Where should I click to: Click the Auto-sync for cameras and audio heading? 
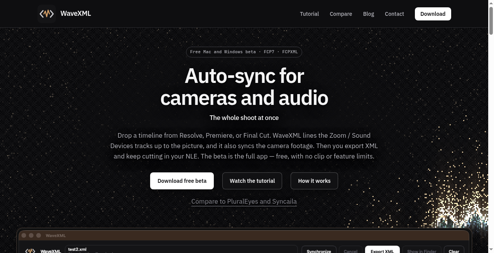(x=244, y=87)
